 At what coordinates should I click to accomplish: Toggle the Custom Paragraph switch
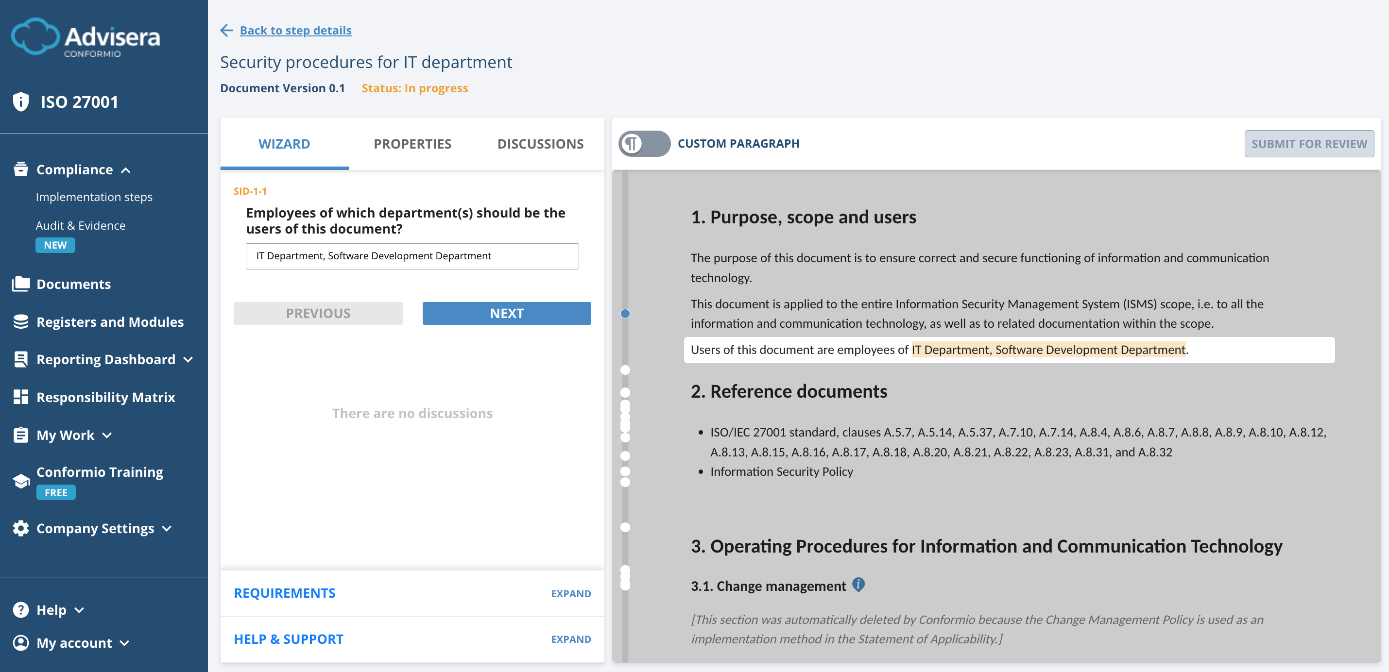pos(645,143)
